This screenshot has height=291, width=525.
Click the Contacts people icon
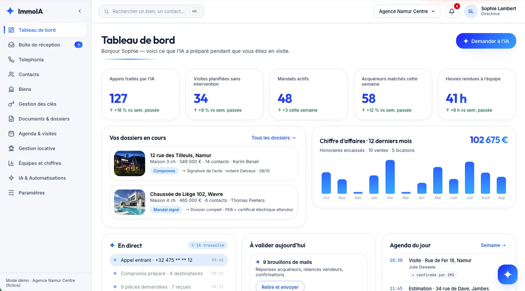[11, 74]
